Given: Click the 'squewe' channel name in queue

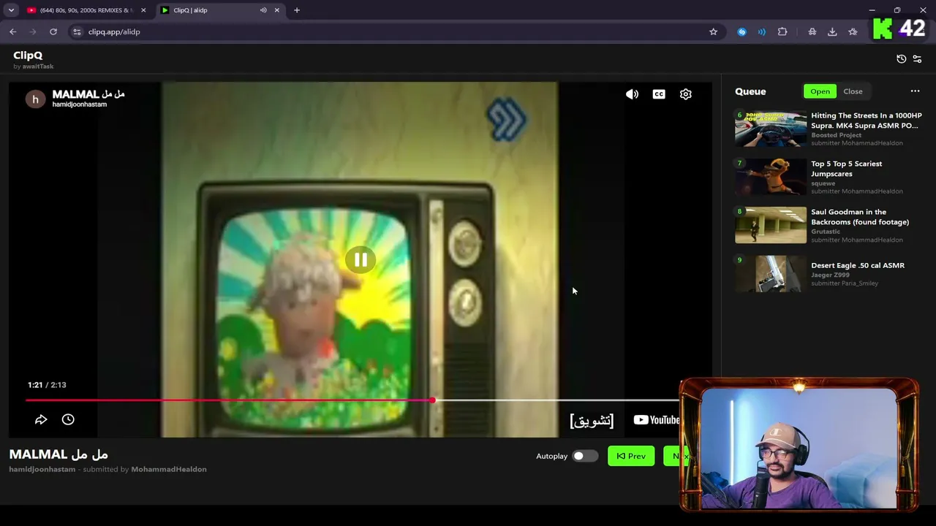Looking at the screenshot, I should pos(823,183).
